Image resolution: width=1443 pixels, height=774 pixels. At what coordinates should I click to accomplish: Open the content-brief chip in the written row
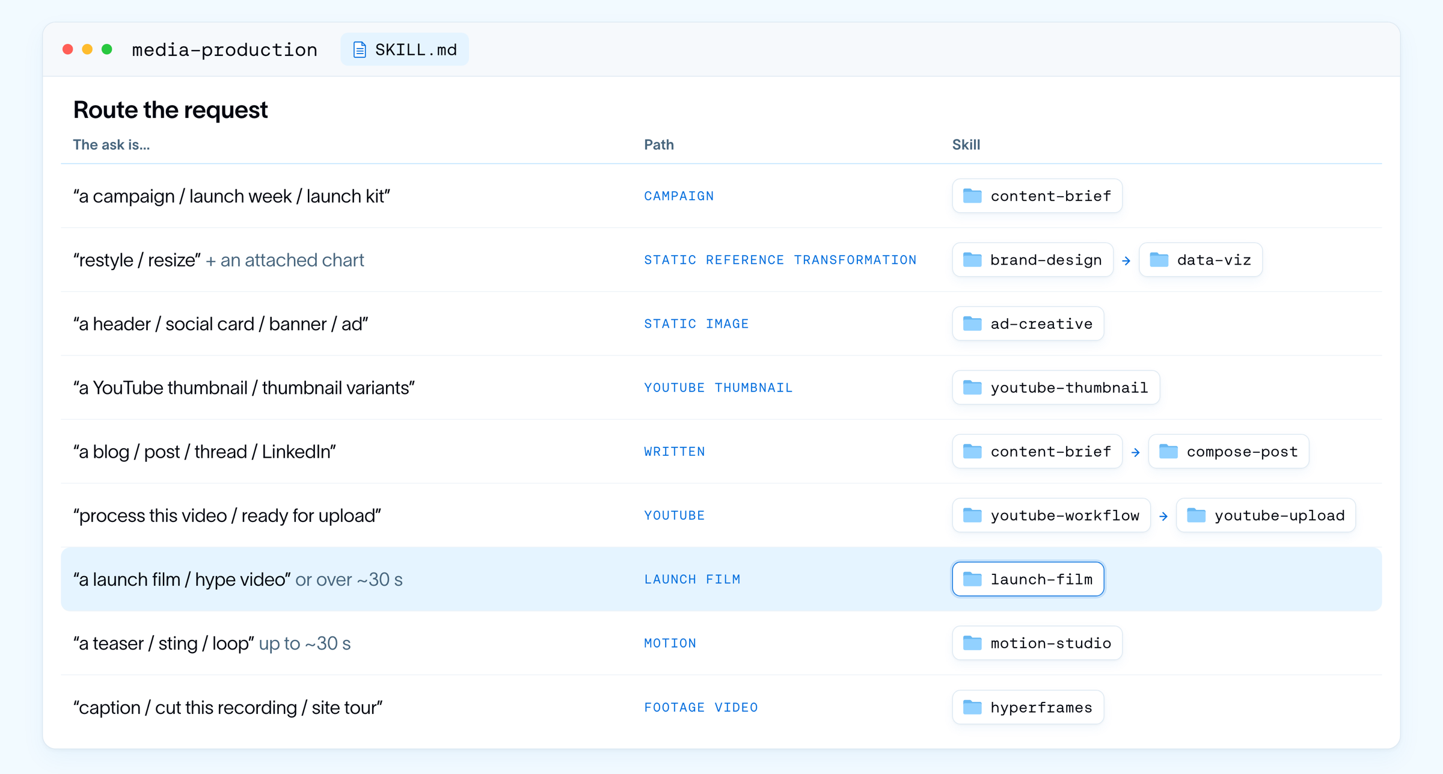(1037, 452)
